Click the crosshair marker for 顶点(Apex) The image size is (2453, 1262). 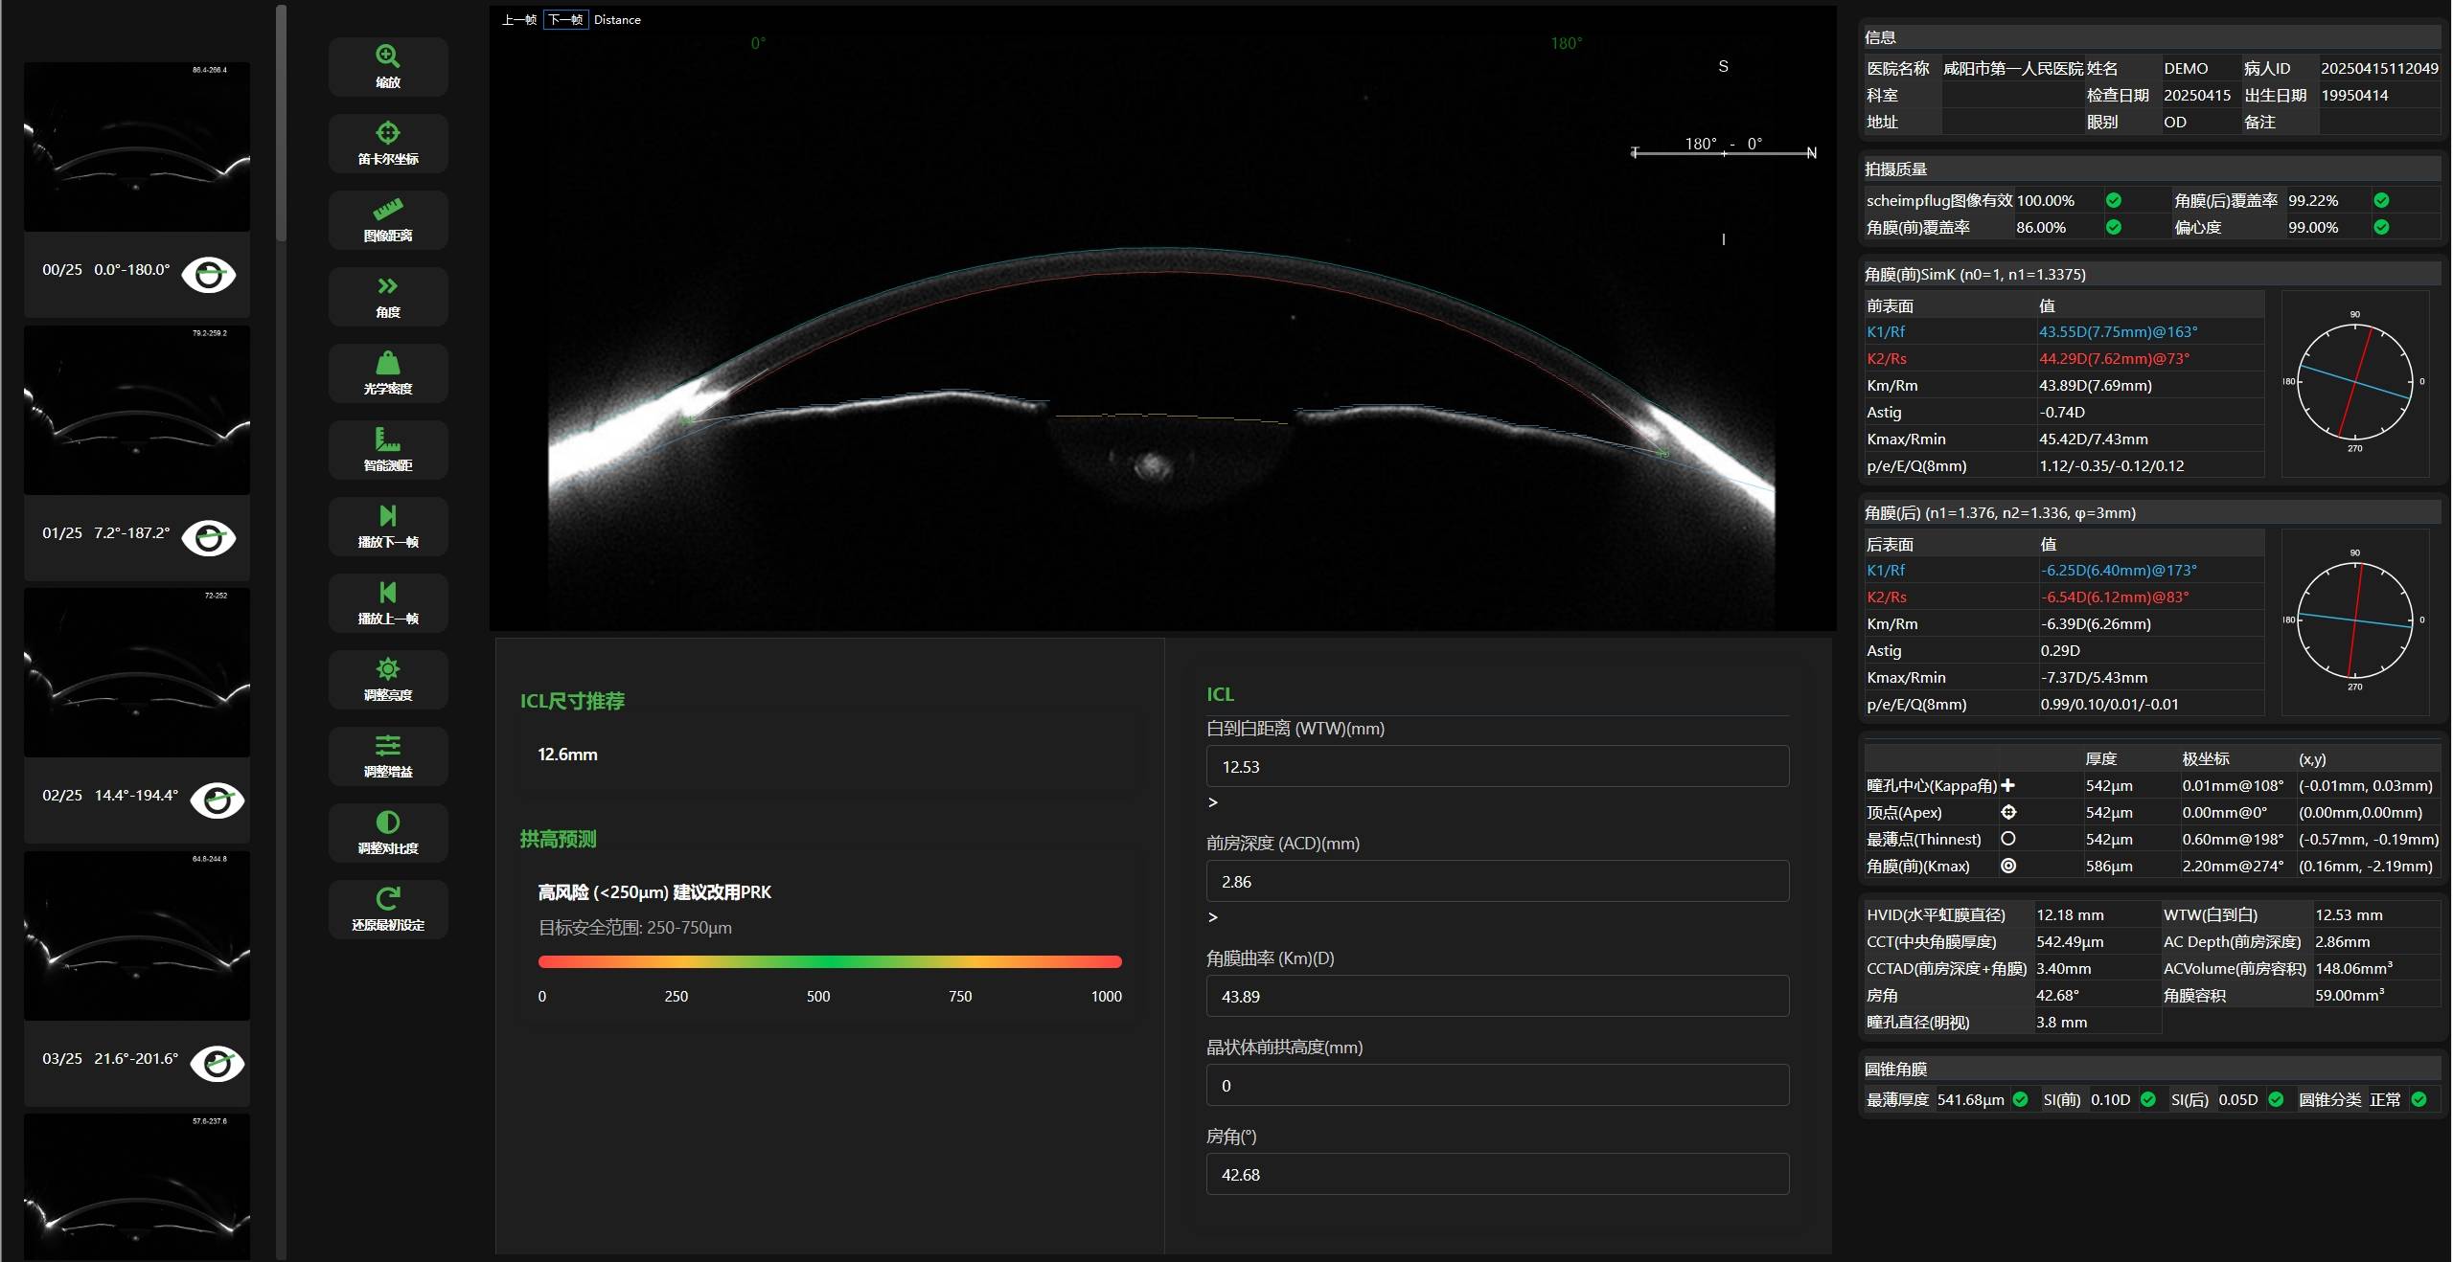pos(2008,812)
